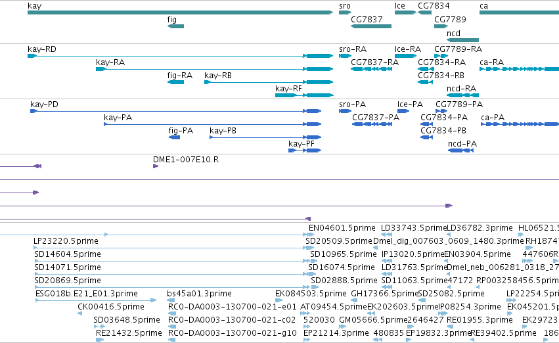Click EST LD33743.5prime

(x=386, y=235)
